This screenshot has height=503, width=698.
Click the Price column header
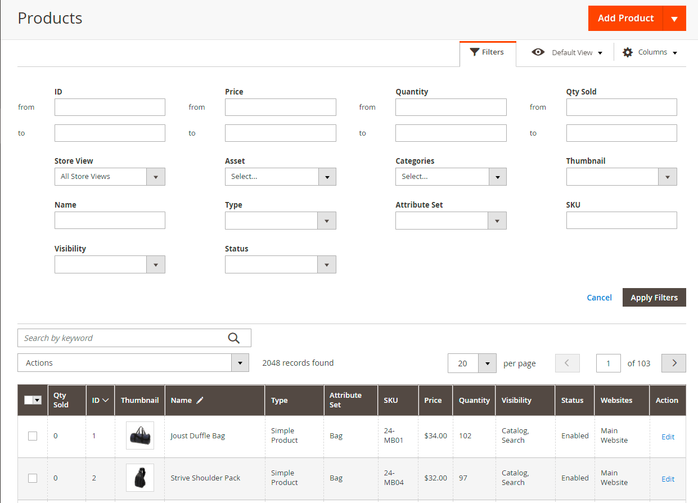point(435,400)
